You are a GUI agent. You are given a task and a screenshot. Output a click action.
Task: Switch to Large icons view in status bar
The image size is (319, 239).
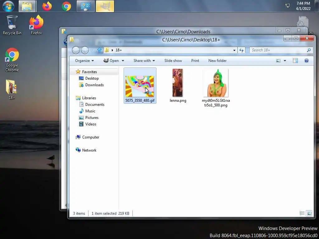[x=309, y=213]
